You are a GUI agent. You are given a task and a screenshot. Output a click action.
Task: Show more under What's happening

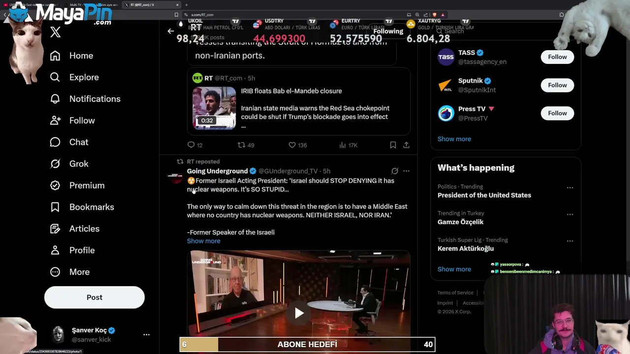(x=454, y=269)
